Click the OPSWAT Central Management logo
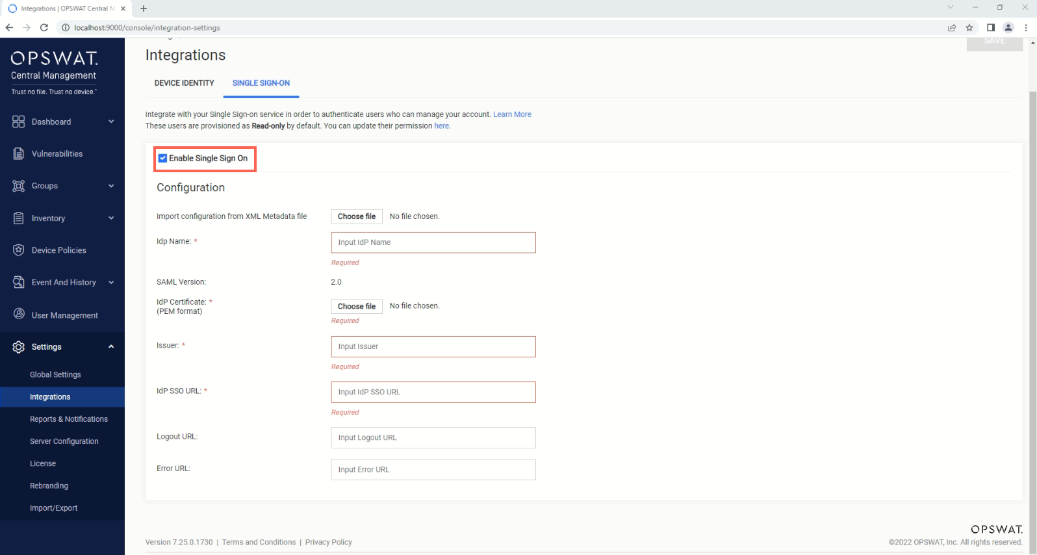Screen dimensions: 1037x555 click(55, 73)
